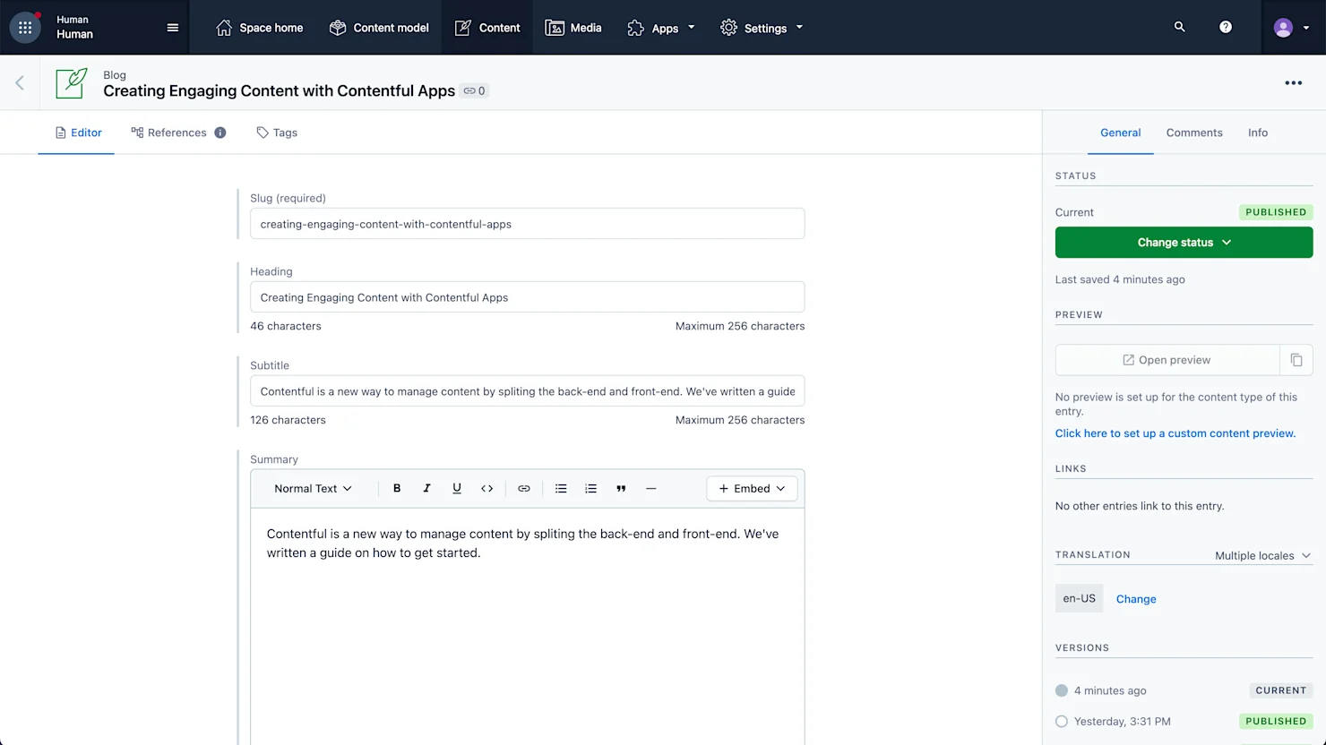The height and width of the screenshot is (745, 1326).
Task: Click into the Heading input field
Action: tap(527, 297)
